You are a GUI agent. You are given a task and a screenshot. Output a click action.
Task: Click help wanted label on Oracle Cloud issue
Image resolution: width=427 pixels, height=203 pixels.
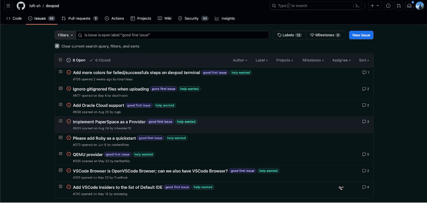coord(165,106)
